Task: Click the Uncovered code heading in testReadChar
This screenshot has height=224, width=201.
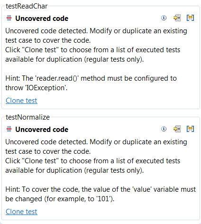Action: pyautogui.click(x=42, y=19)
